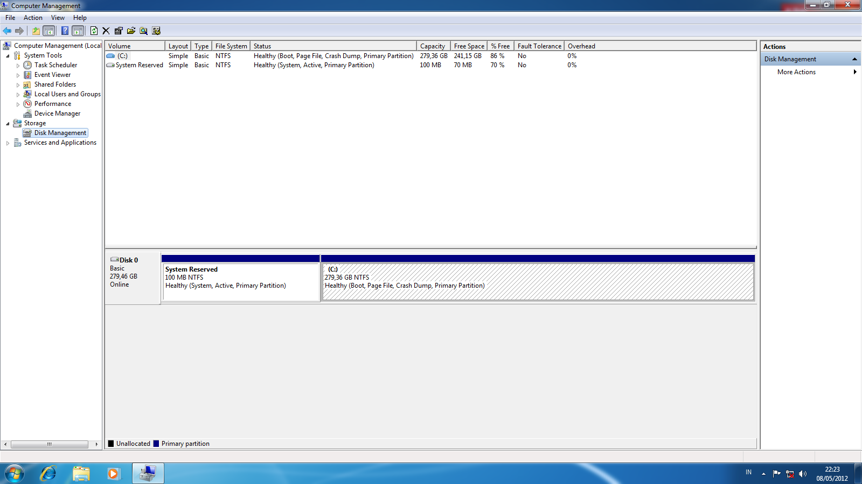Click the green Refresh icon in toolbar

click(94, 31)
